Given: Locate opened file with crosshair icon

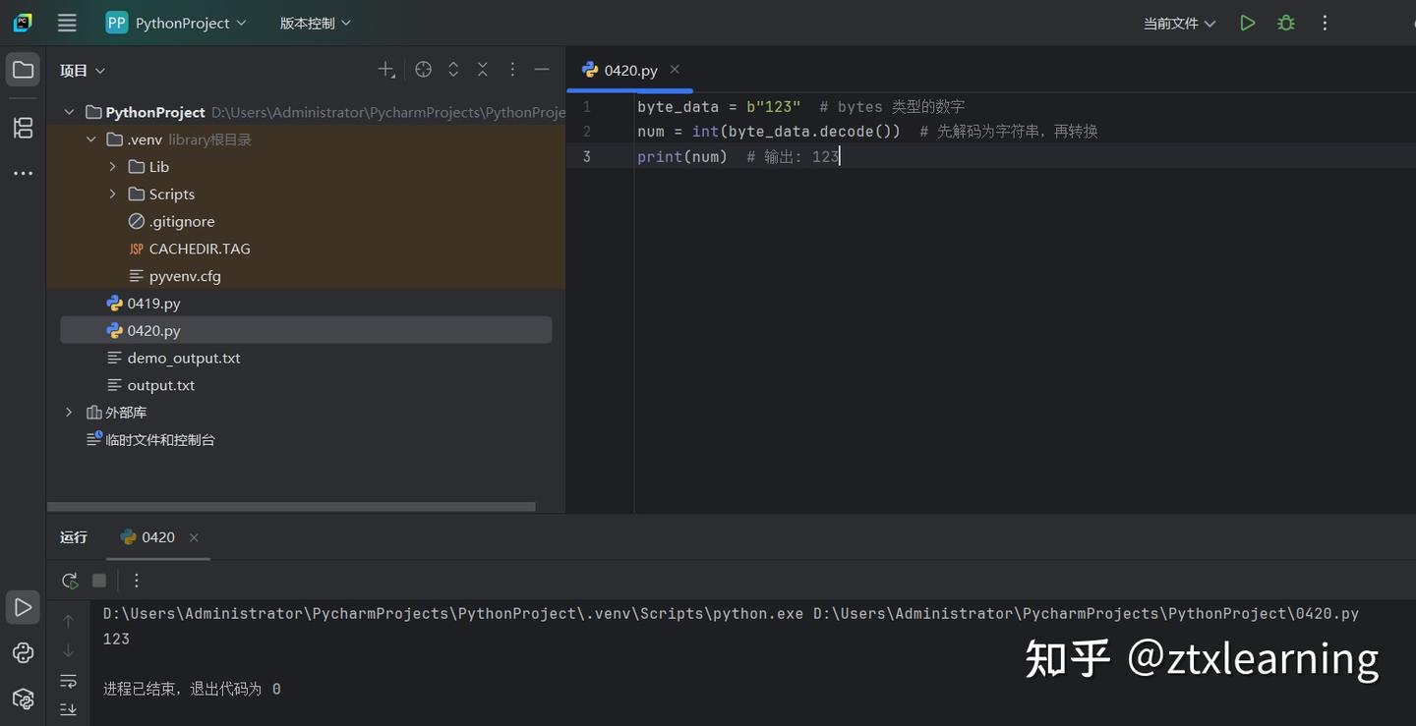Looking at the screenshot, I should [423, 70].
